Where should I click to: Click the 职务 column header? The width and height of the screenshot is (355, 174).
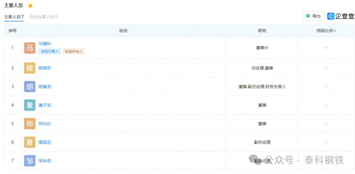pyautogui.click(x=262, y=31)
